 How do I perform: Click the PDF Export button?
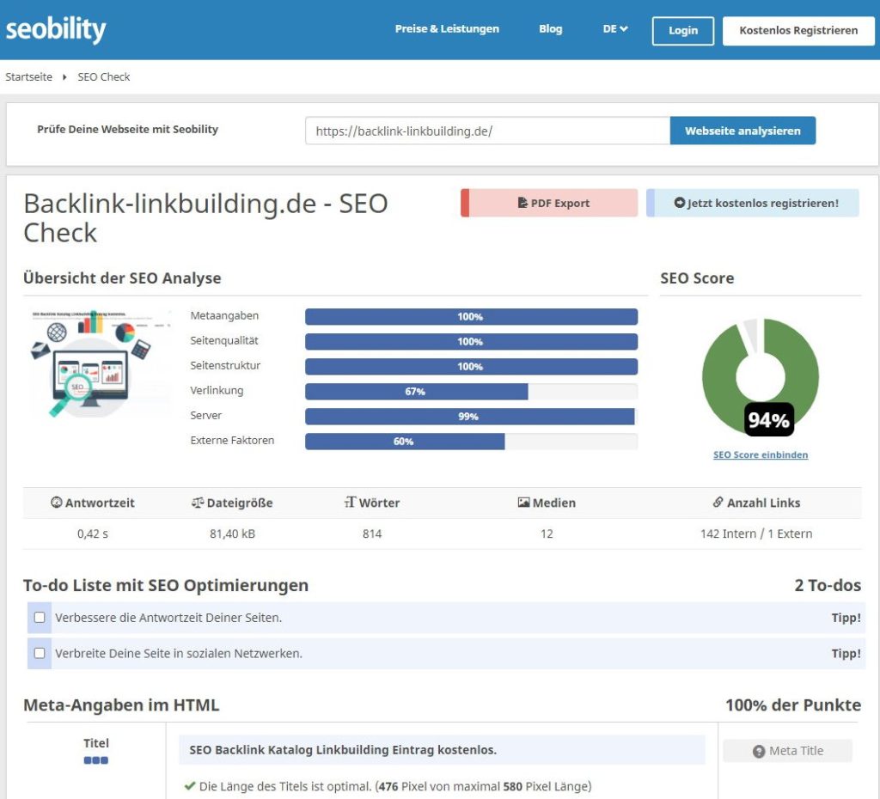(x=549, y=203)
